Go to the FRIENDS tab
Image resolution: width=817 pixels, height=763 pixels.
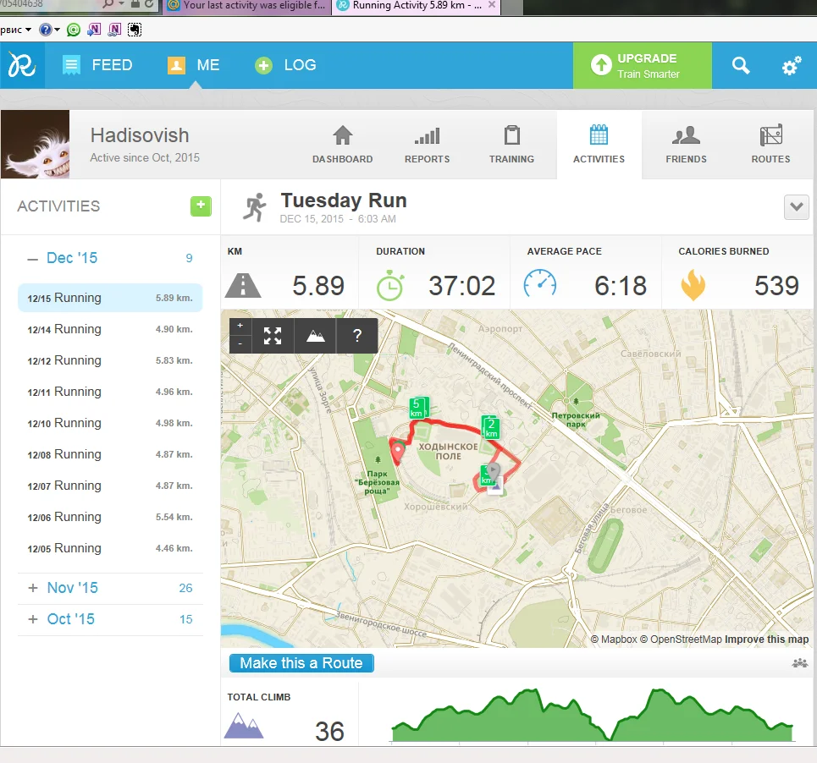[686, 145]
